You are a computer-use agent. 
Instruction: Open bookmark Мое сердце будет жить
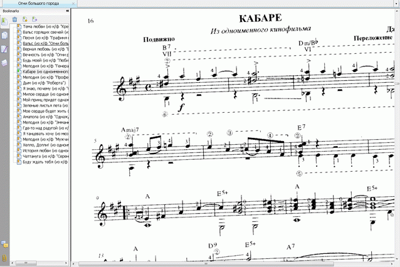46,111
